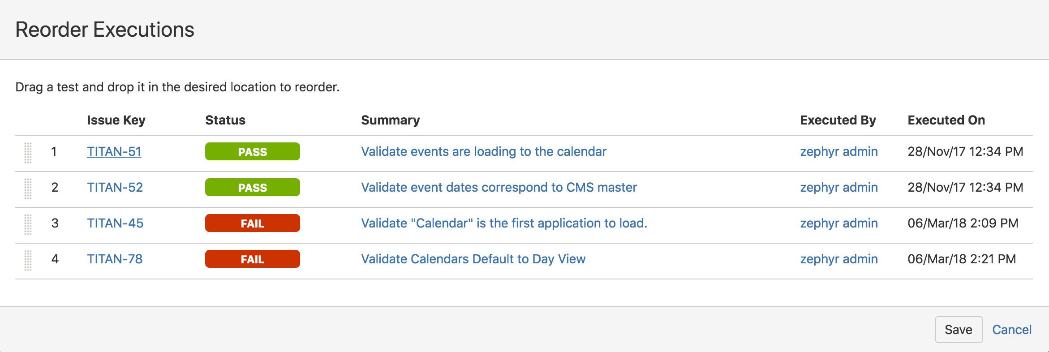Image resolution: width=1049 pixels, height=352 pixels.
Task: Open the 'Validate "Calendar" is the first application' summary
Action: pyautogui.click(x=504, y=223)
